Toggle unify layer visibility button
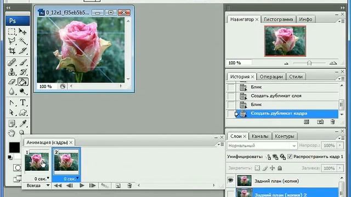351x197 pixels. (x=275, y=157)
